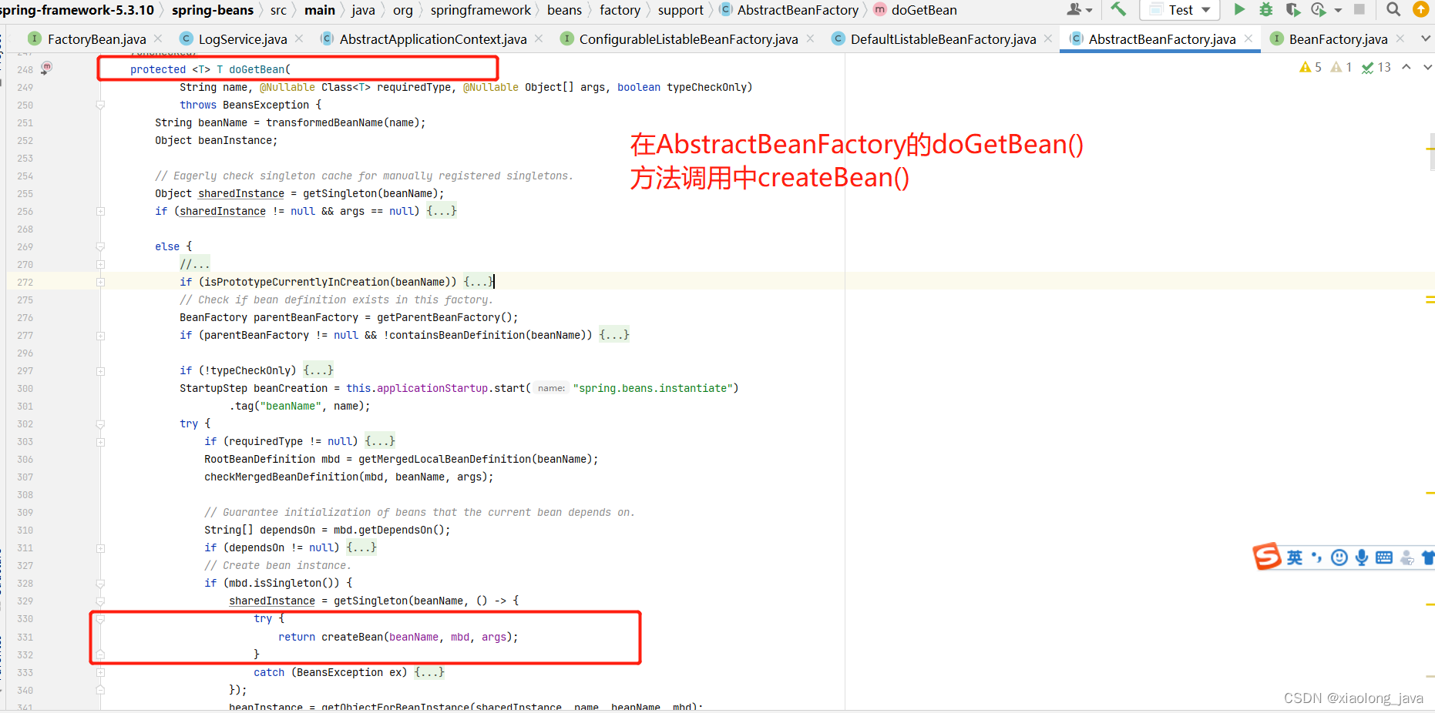Switch to AbstractApplicationContext.java tab

[x=433, y=38]
